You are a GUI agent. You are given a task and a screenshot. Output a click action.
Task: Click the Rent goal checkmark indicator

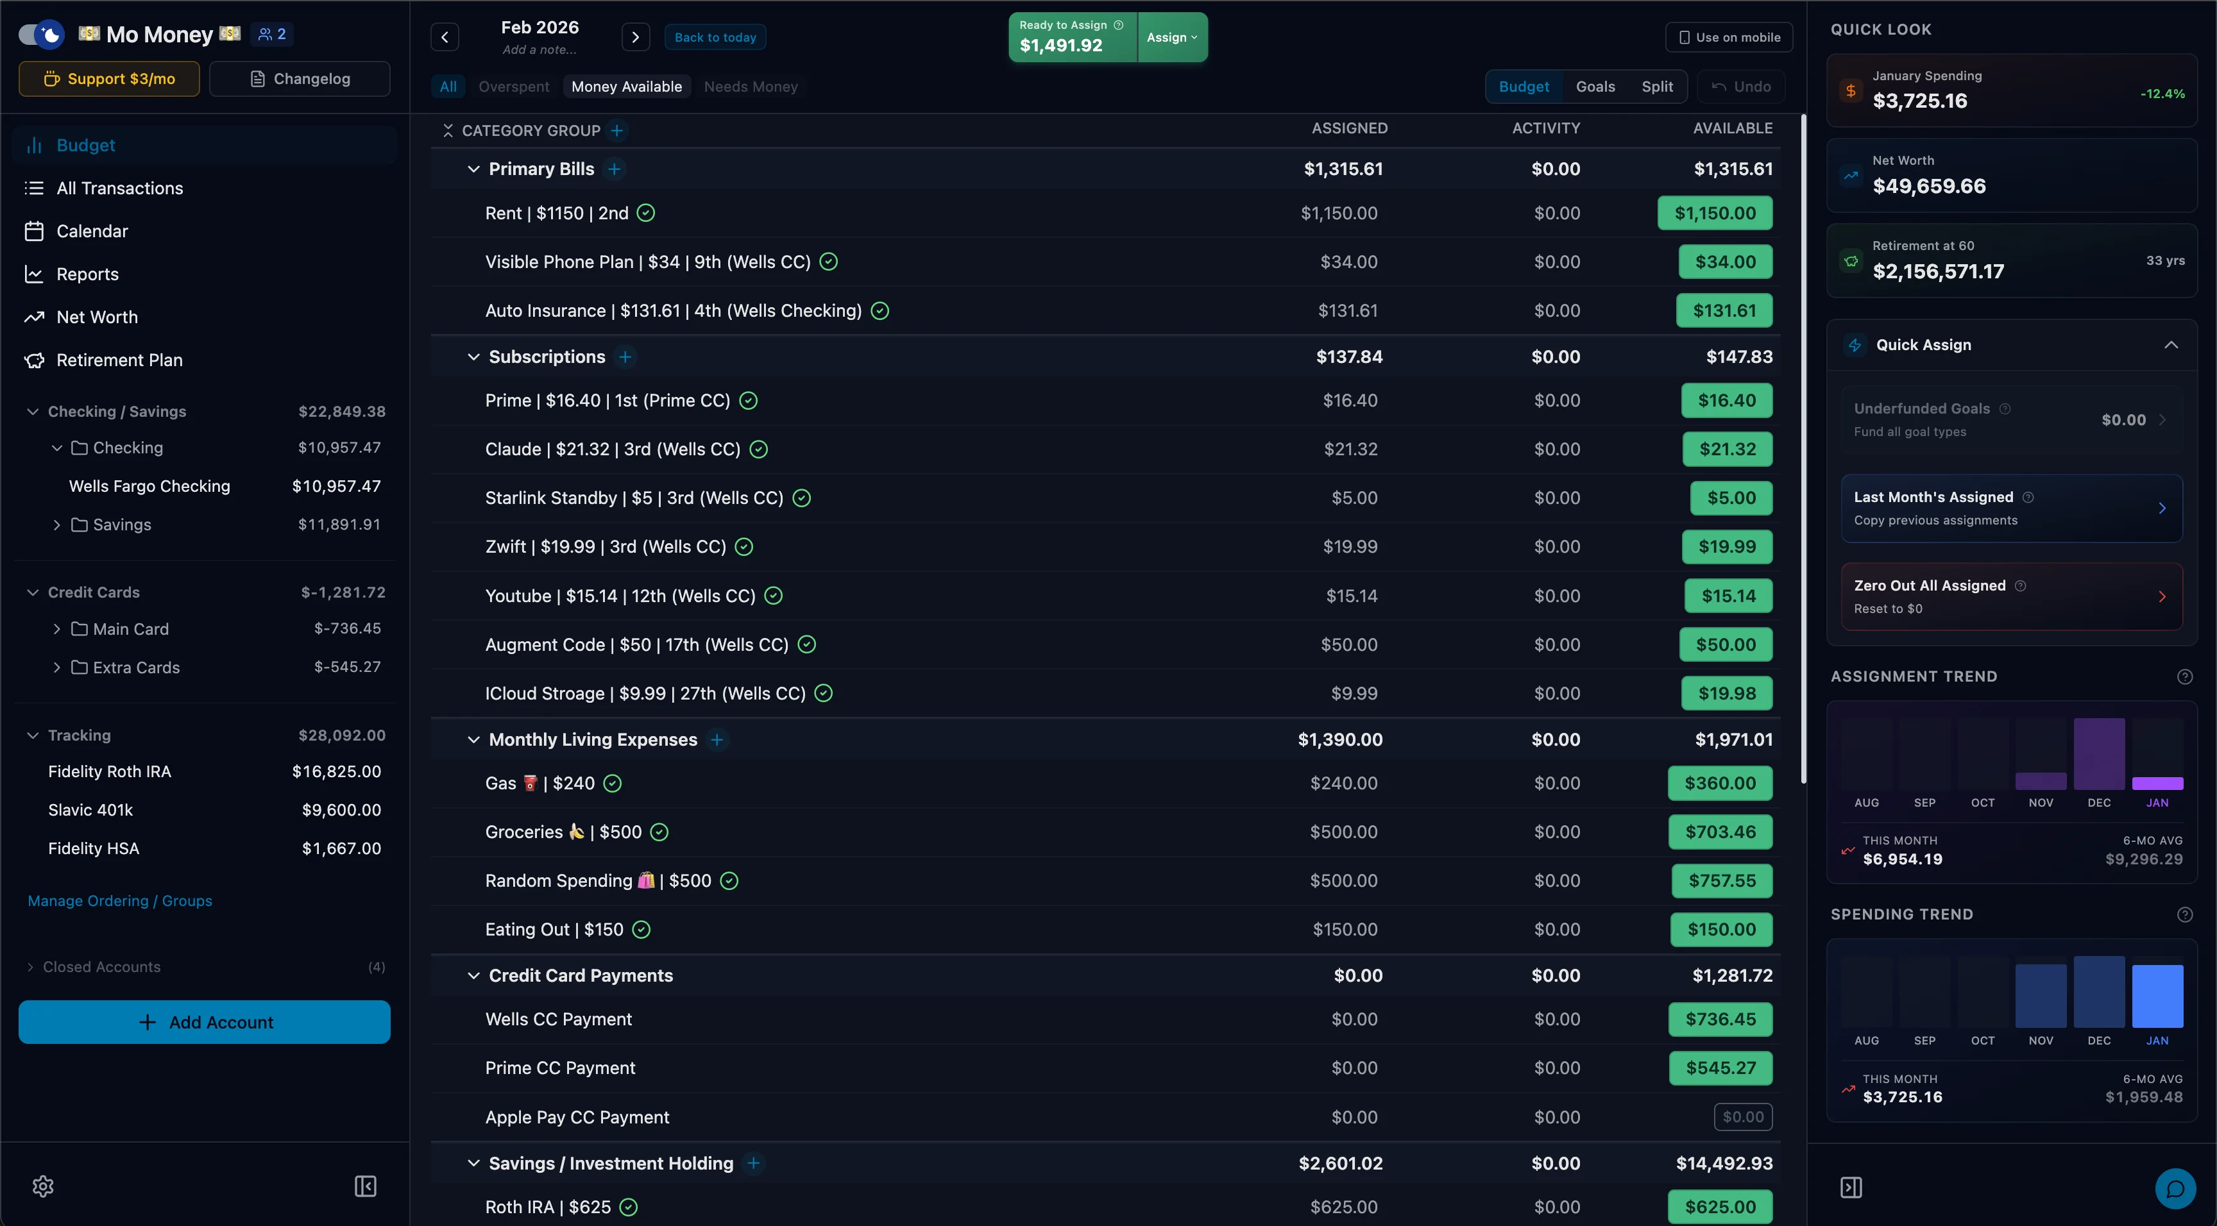point(645,214)
